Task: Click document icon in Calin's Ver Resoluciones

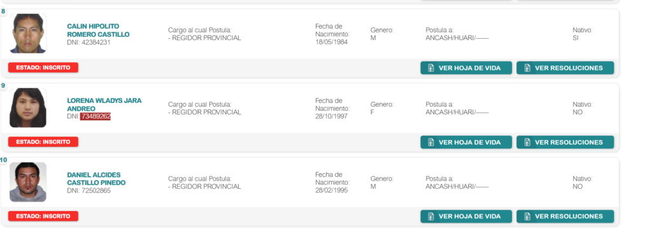Action: (527, 68)
